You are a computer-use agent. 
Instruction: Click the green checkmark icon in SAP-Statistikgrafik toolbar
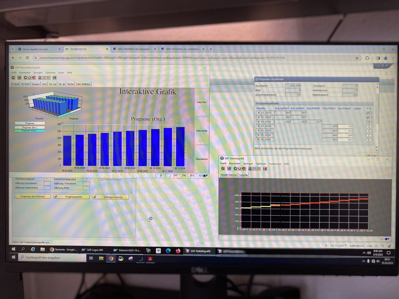(223, 168)
